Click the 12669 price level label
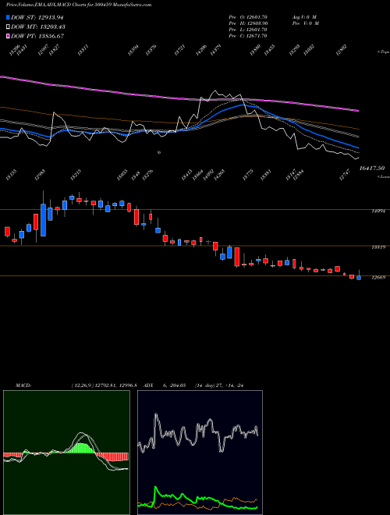390x515 pixels. 378,278
